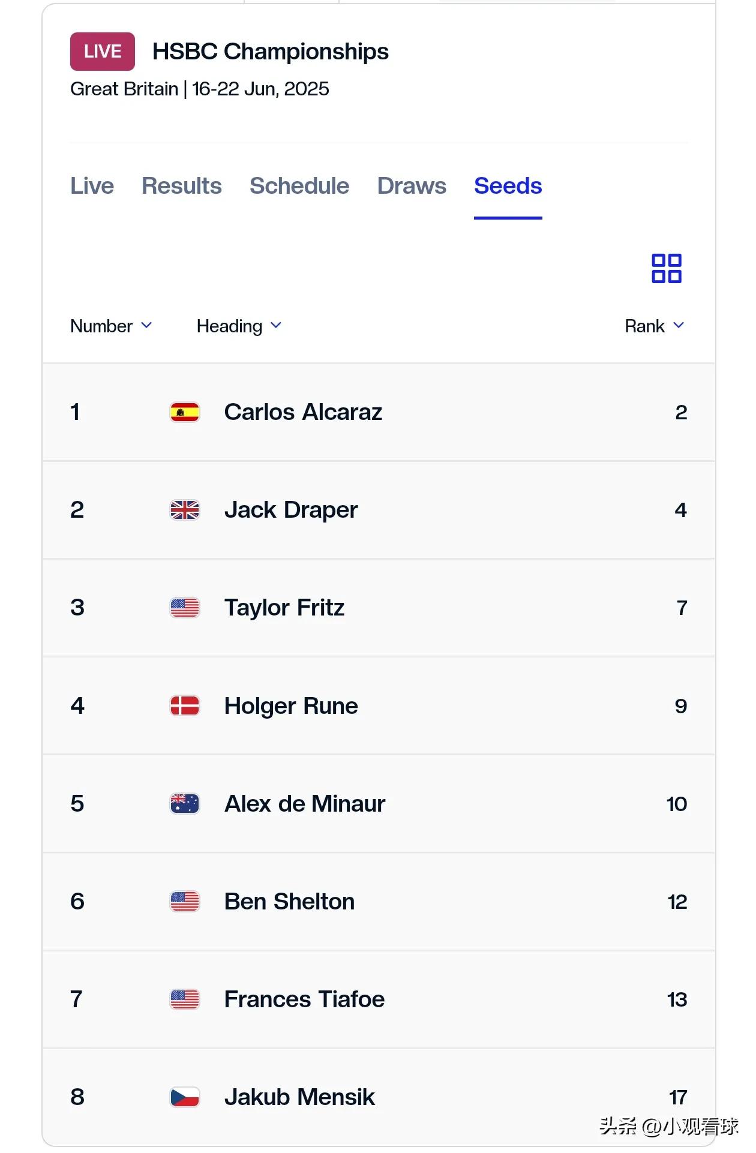
Task: Click the Australia flag beside Alex de Minaur
Action: pyautogui.click(x=185, y=803)
